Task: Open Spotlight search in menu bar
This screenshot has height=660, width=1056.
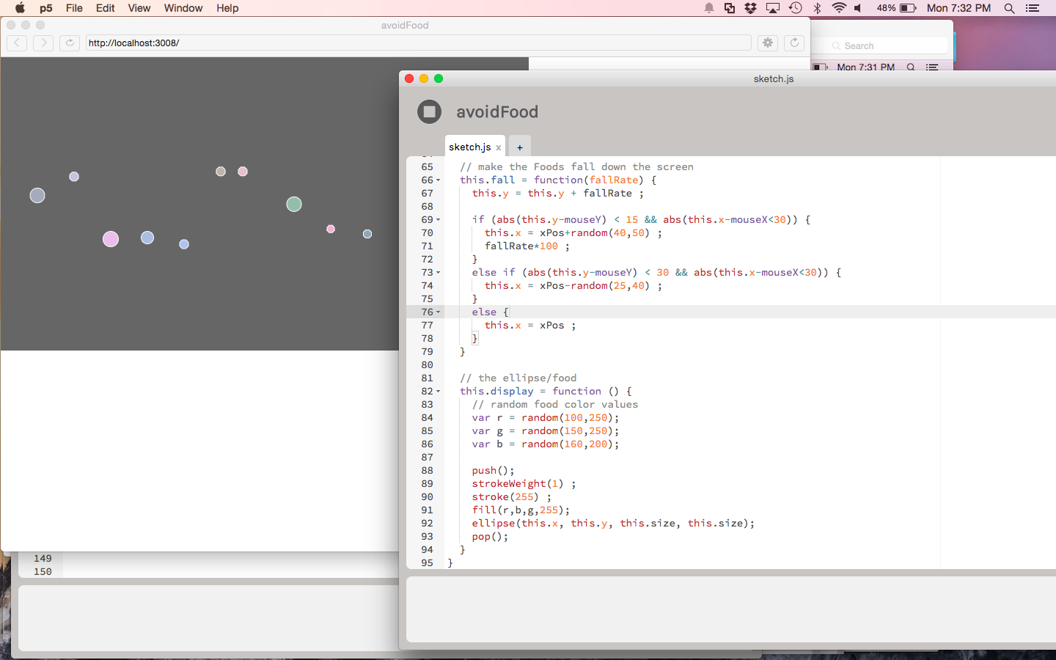Action: 1009,8
